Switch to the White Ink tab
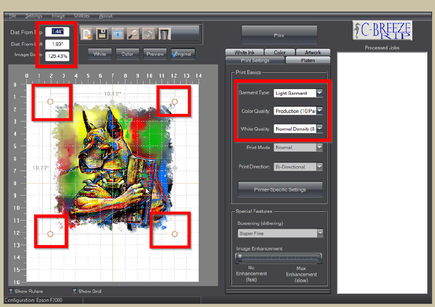 [x=245, y=52]
